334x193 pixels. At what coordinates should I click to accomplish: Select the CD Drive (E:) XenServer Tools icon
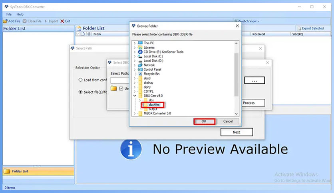click(x=140, y=52)
